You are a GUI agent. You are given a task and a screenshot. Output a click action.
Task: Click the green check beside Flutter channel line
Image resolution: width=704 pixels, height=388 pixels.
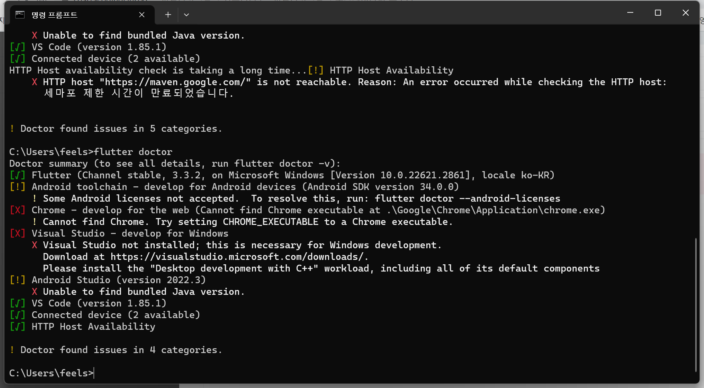click(17, 175)
